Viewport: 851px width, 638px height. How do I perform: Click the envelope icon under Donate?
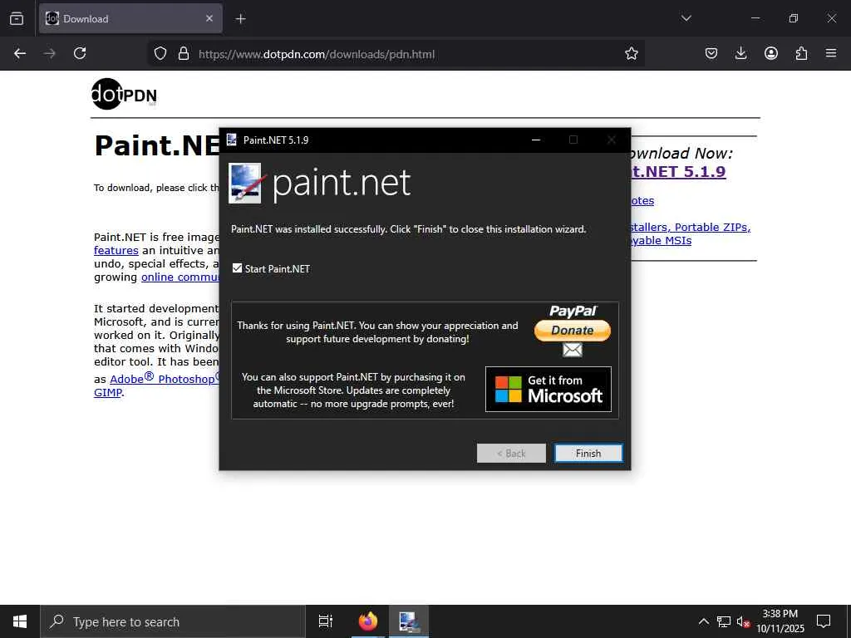pos(573,350)
